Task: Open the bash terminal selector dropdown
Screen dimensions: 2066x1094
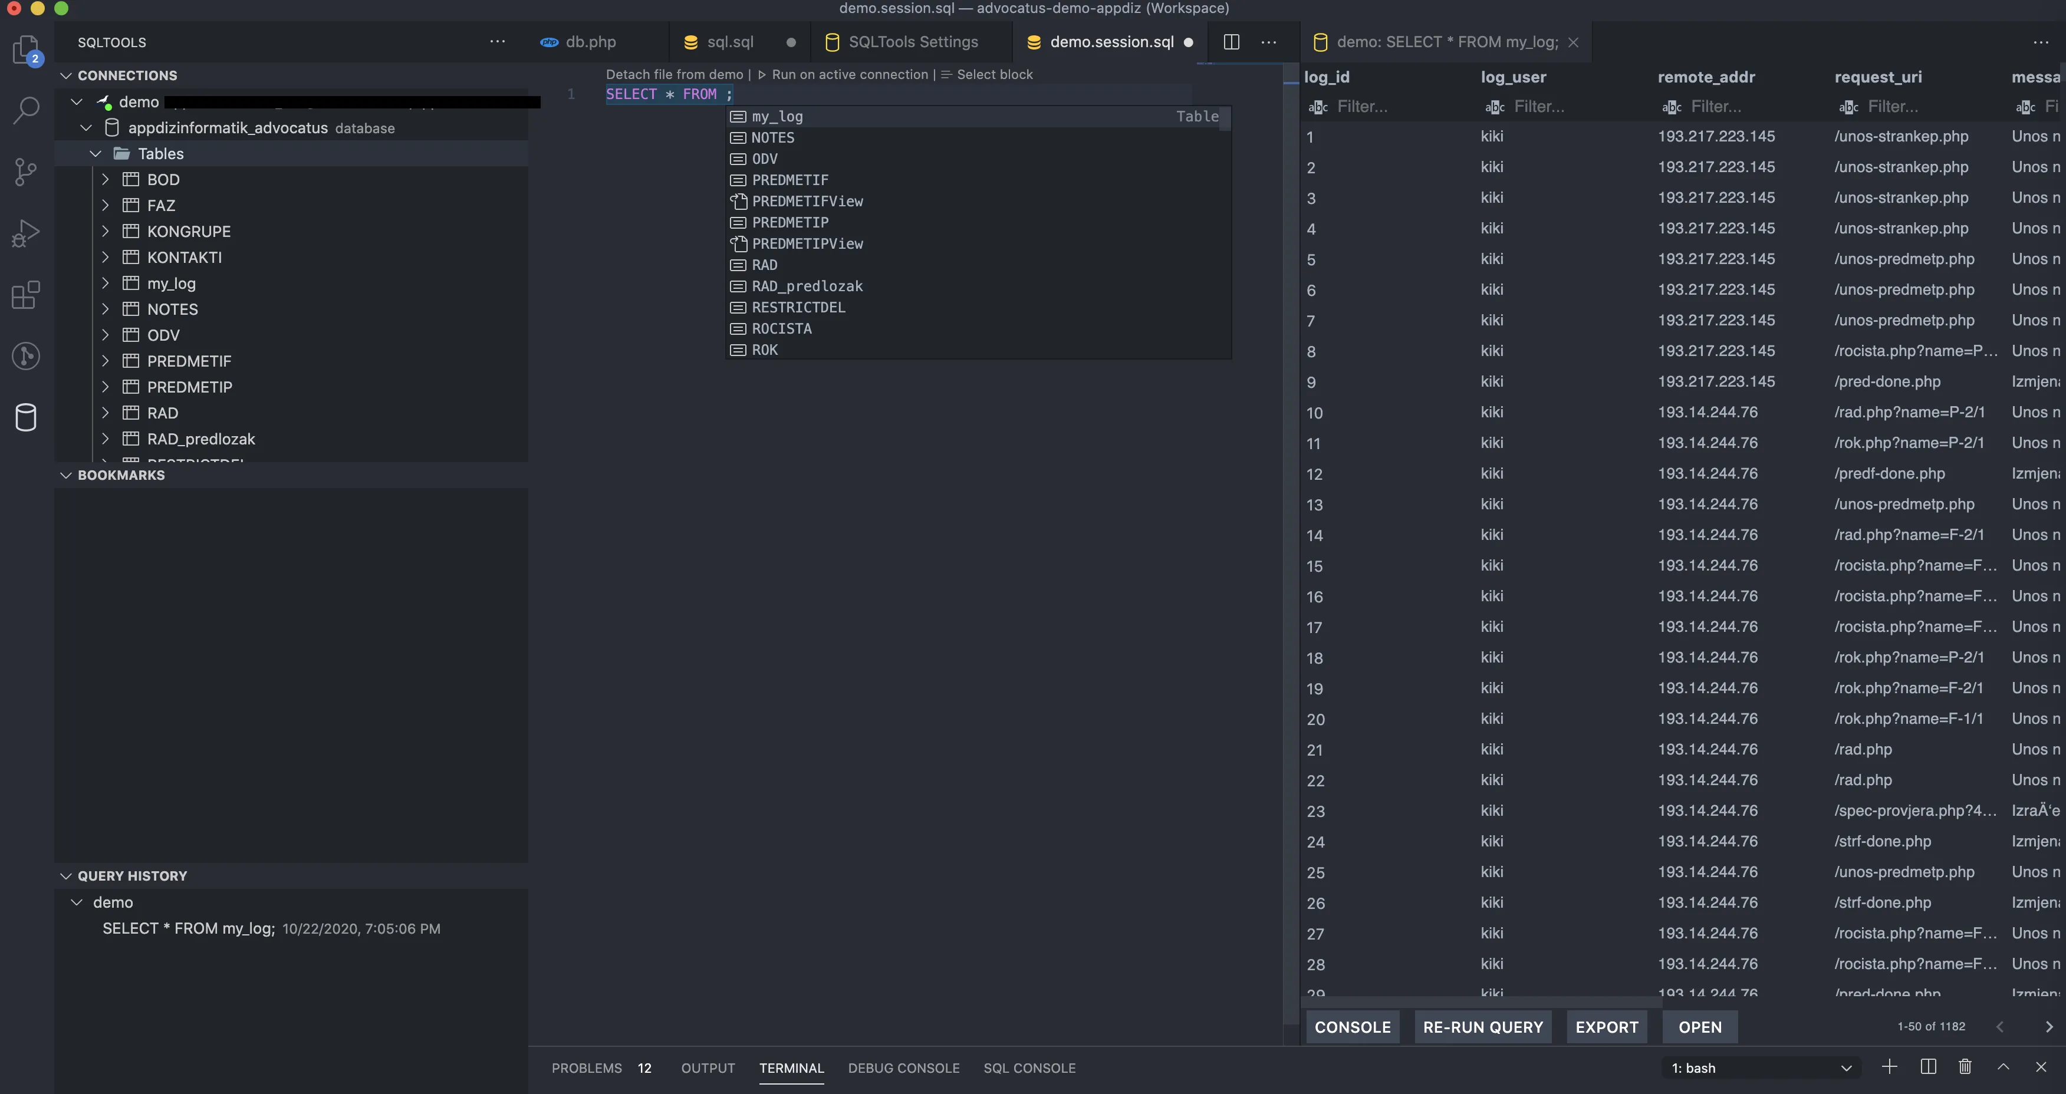Action: tap(1762, 1067)
